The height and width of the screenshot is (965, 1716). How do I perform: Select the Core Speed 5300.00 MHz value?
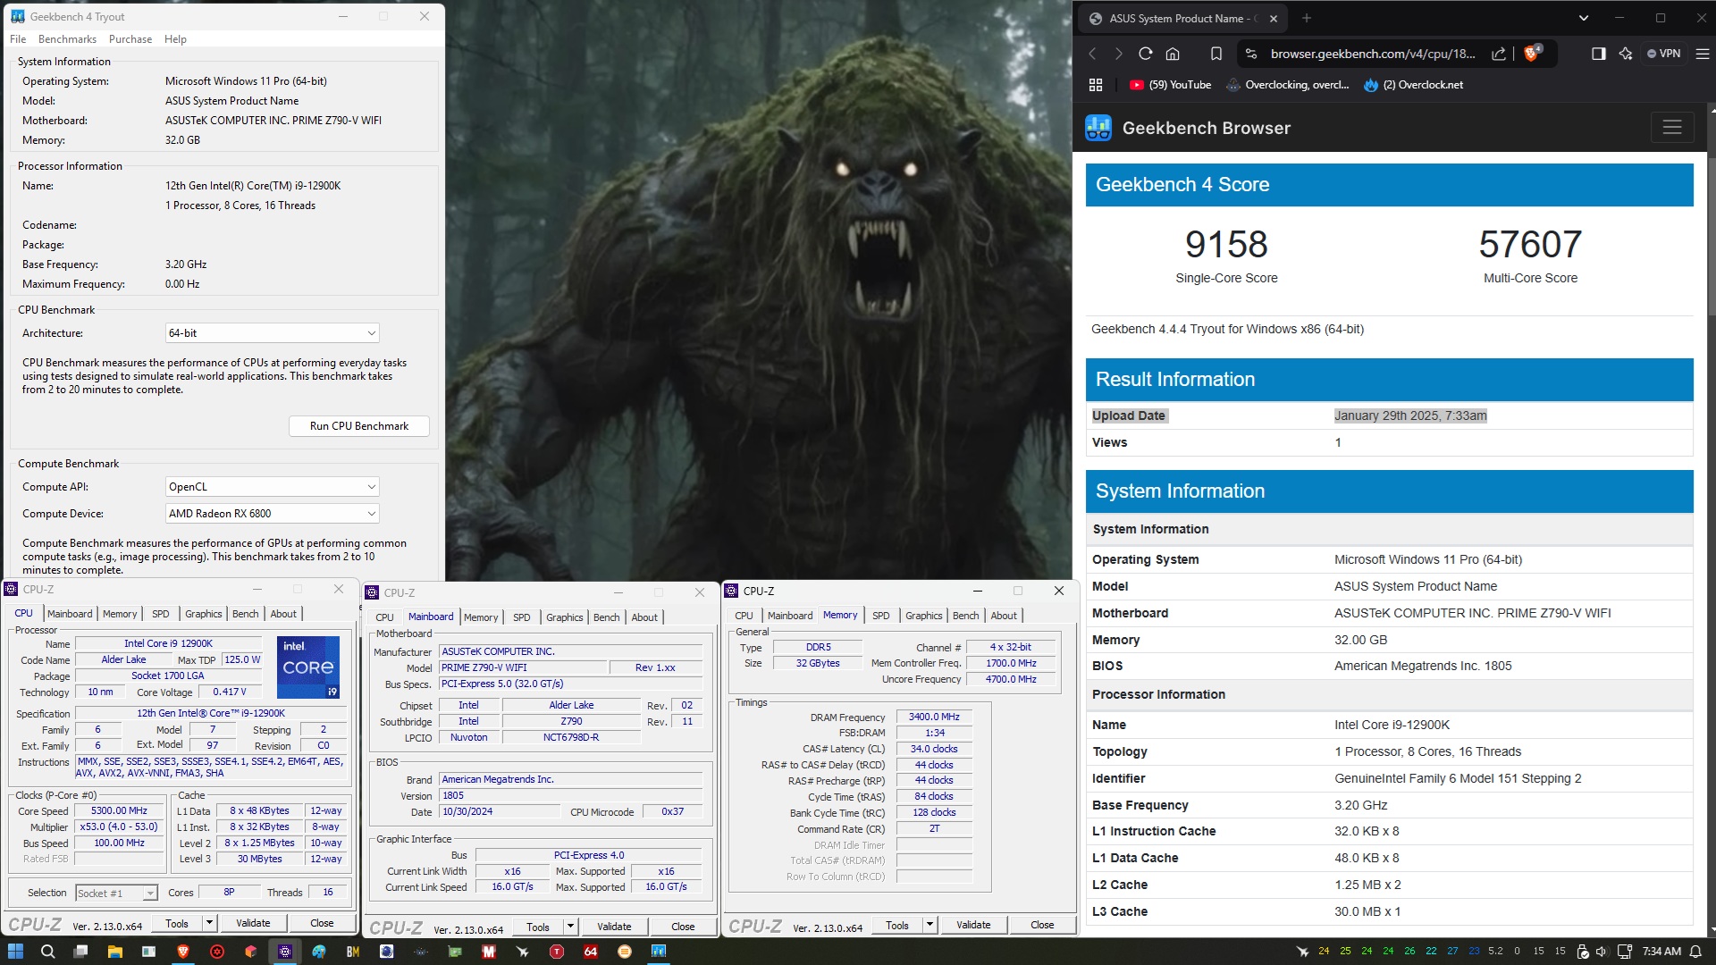click(120, 811)
